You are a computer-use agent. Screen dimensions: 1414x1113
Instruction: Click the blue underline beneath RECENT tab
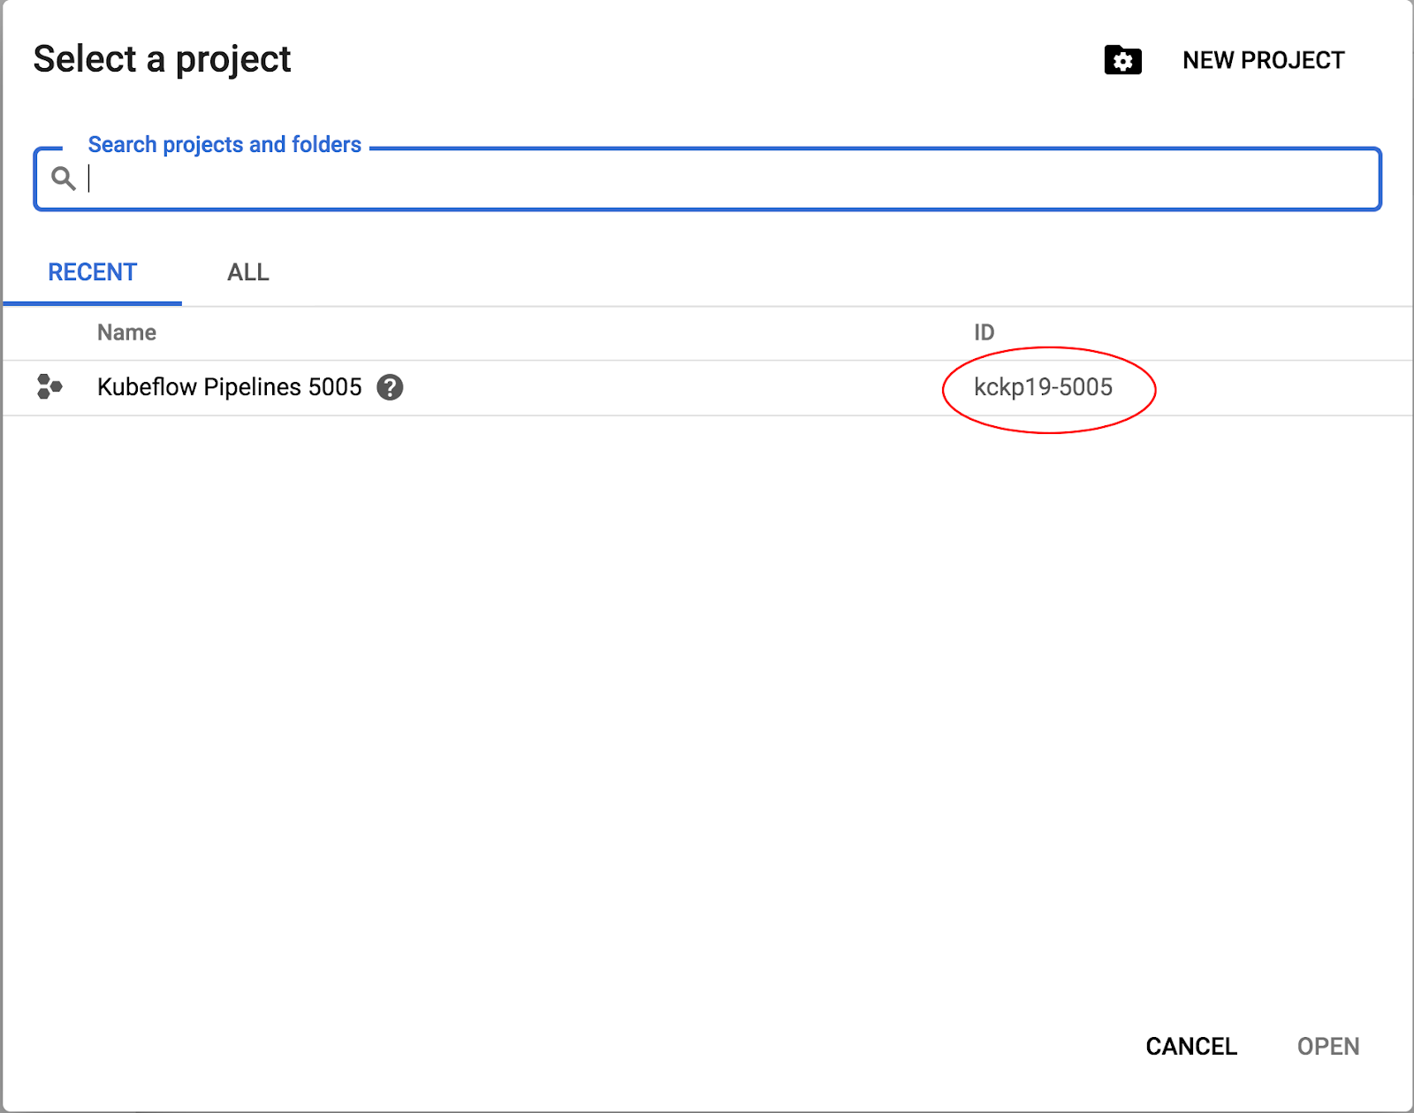tap(93, 303)
